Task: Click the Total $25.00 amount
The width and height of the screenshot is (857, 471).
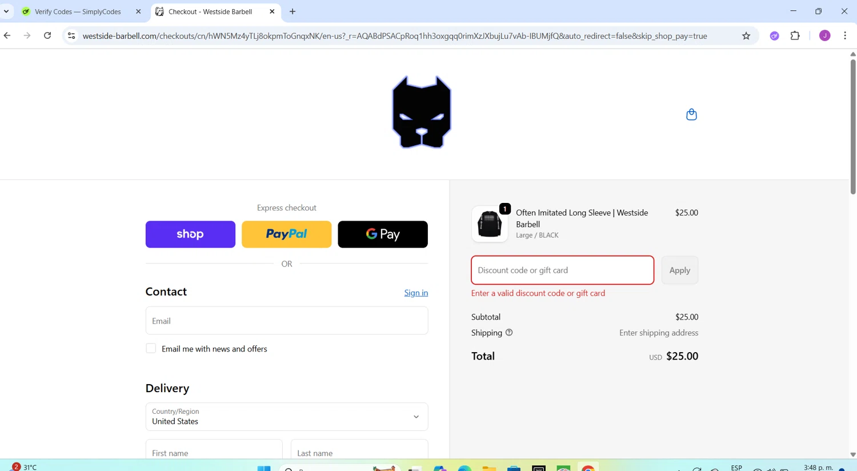Action: 682,356
